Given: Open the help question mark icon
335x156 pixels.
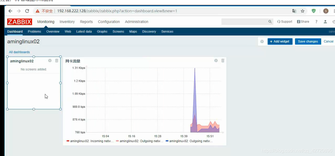Looking at the screenshot, I should click(316, 22).
